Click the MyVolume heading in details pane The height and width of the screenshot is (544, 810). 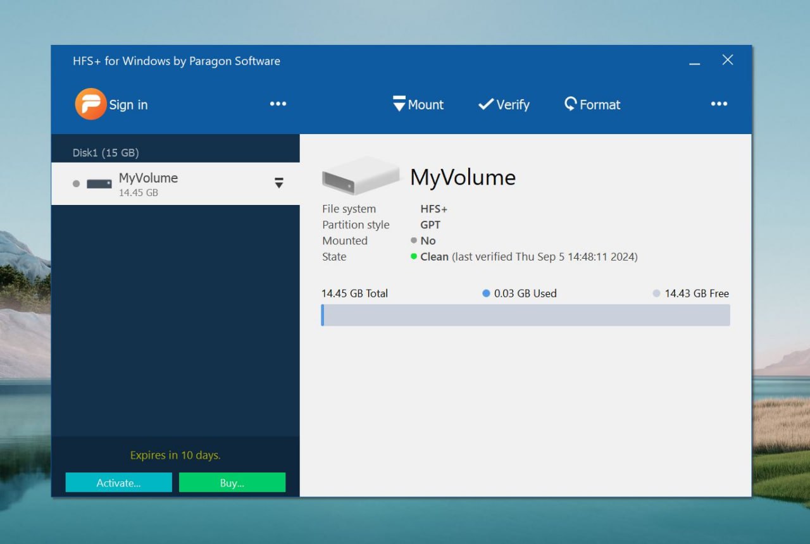pyautogui.click(x=463, y=177)
